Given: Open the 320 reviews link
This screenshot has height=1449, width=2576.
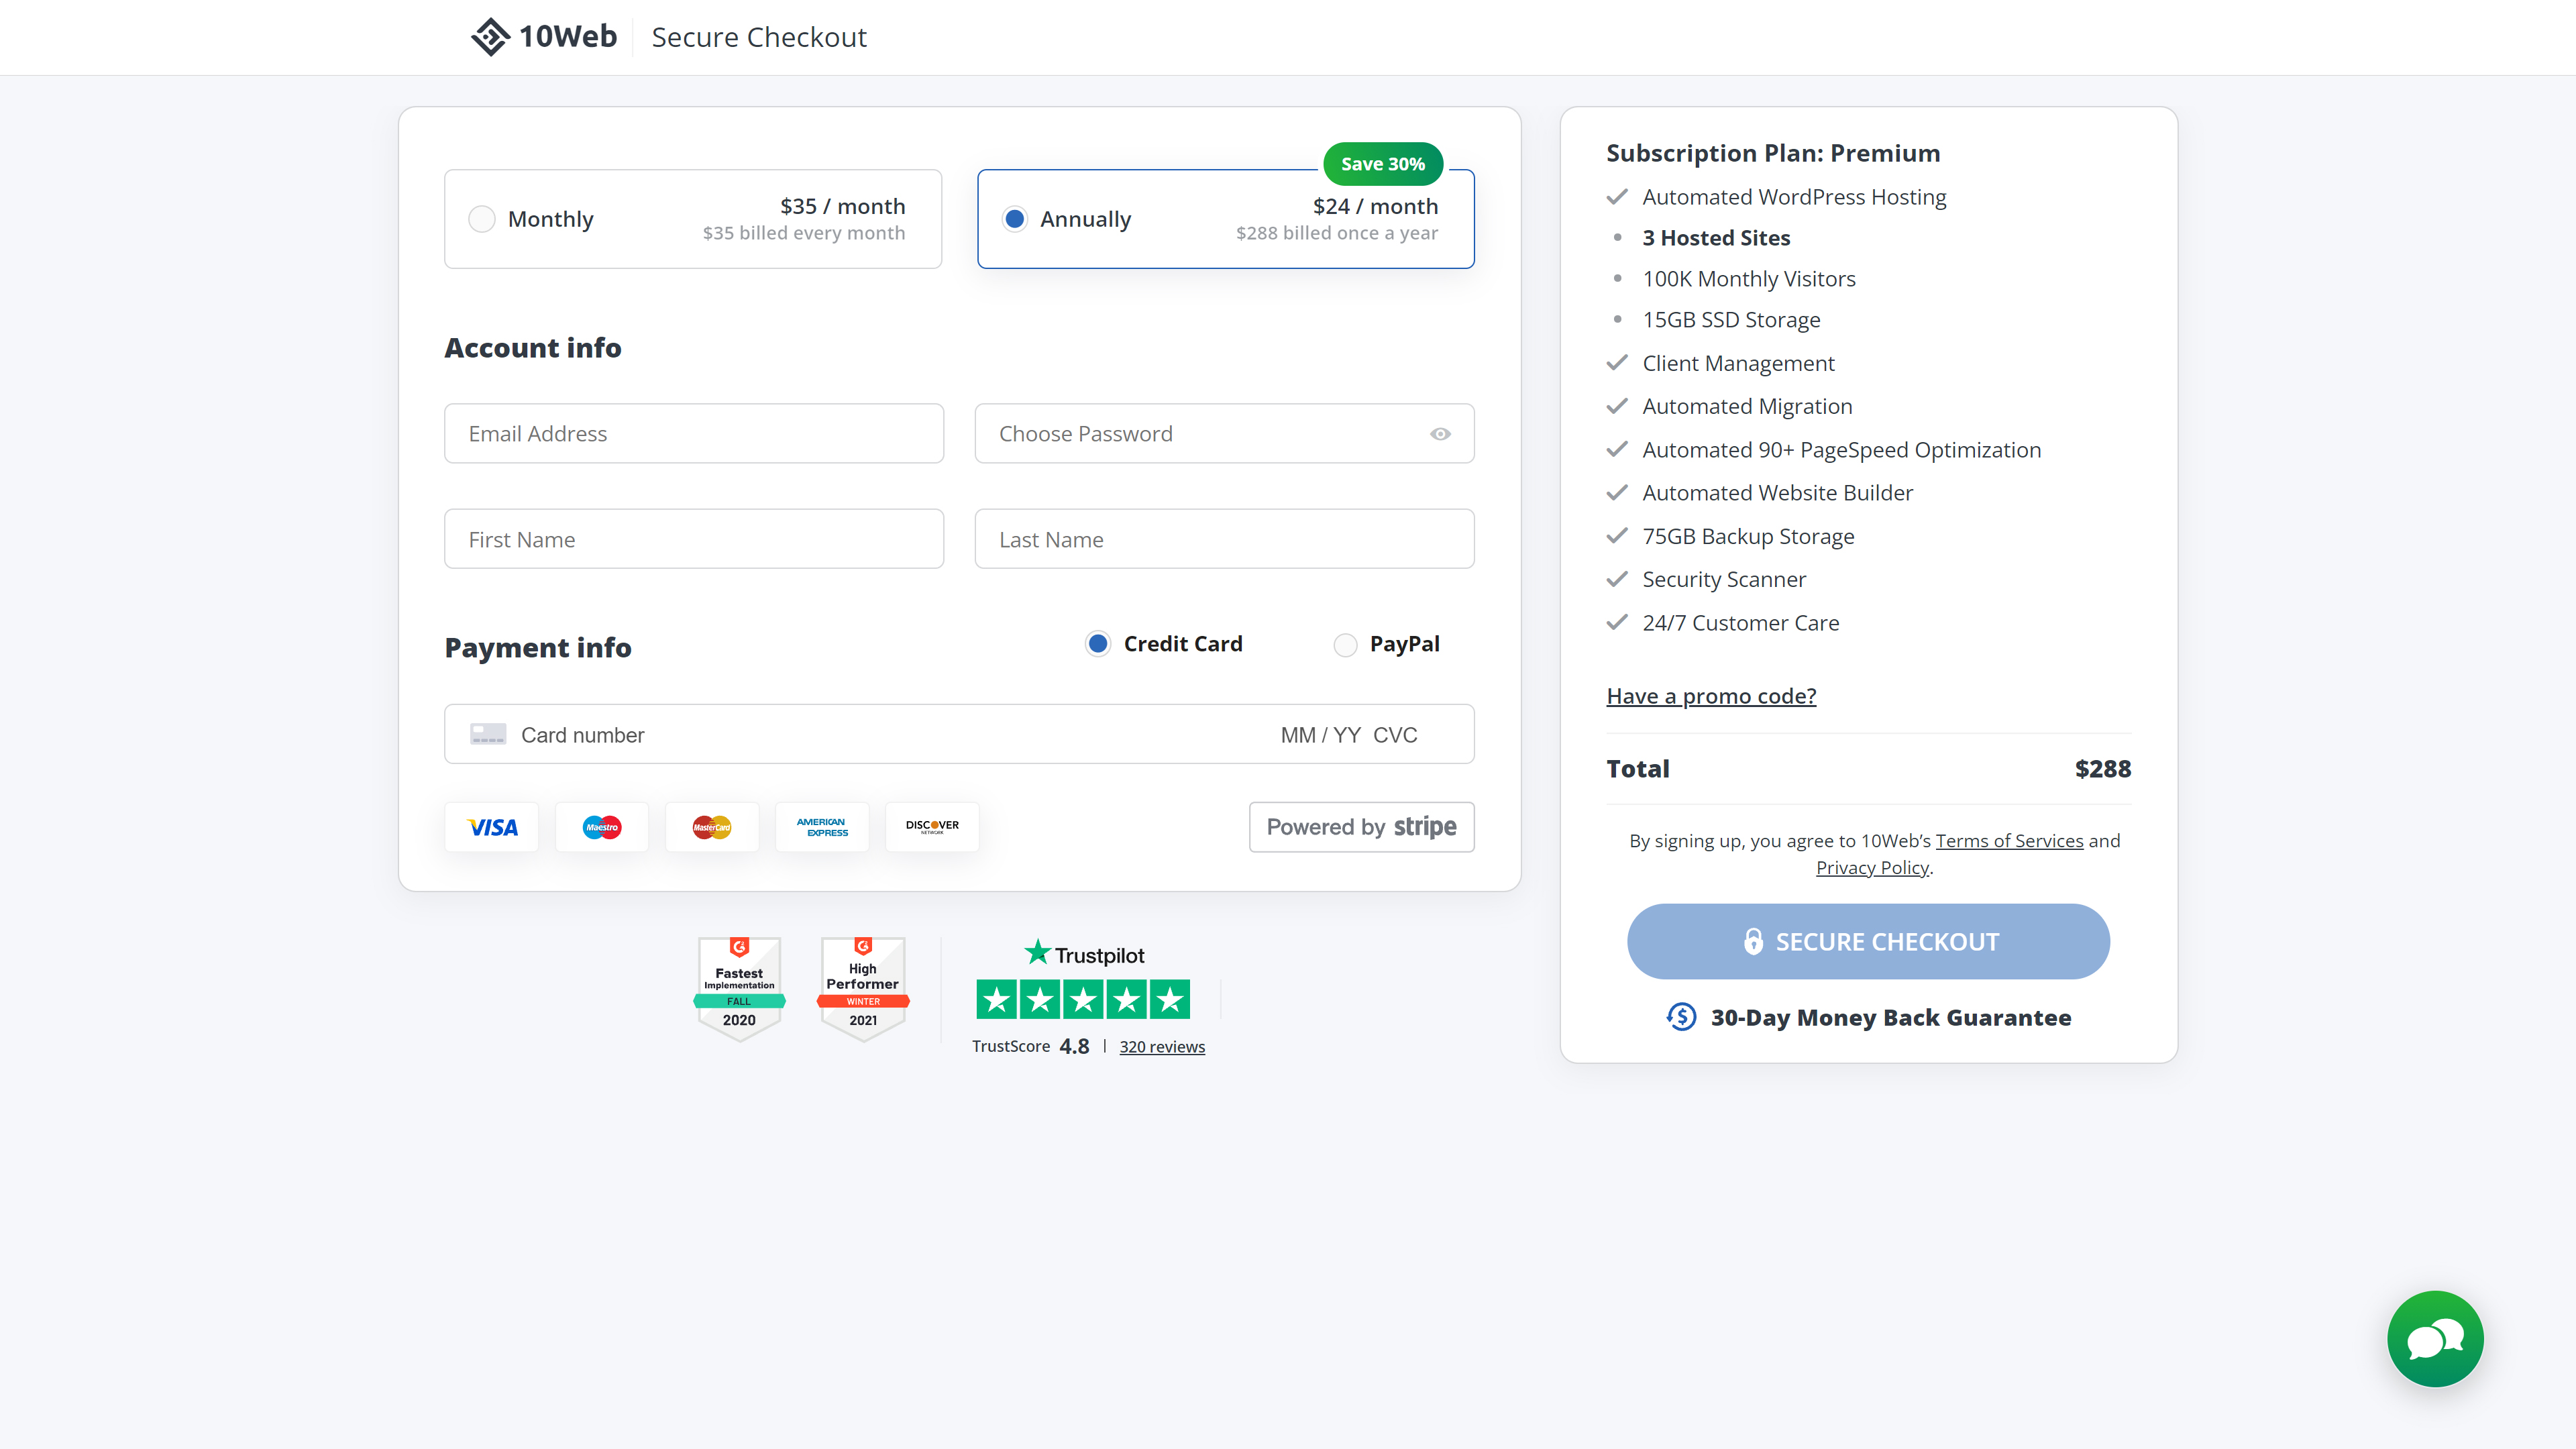Looking at the screenshot, I should [x=1162, y=1047].
